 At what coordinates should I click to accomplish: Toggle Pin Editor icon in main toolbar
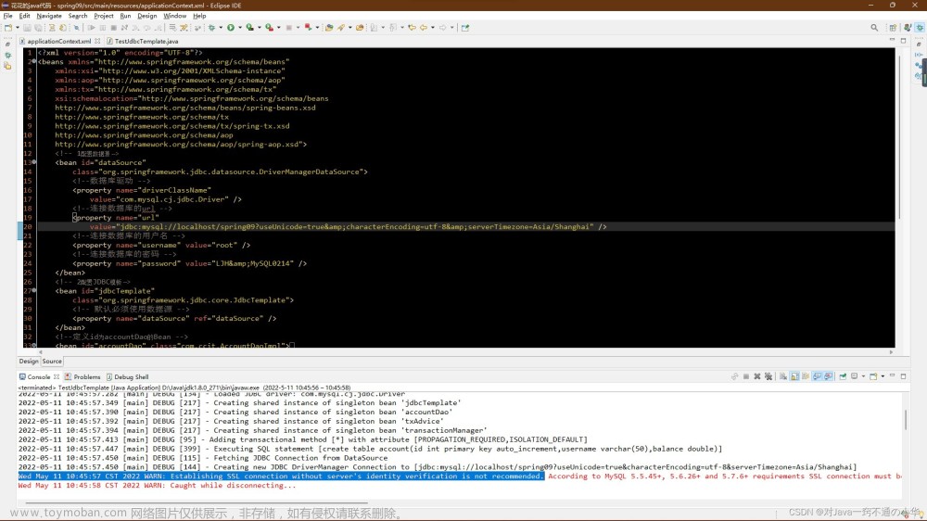coord(465,27)
